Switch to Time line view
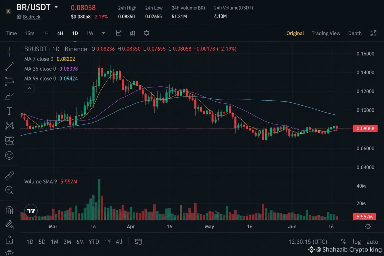 (11, 33)
